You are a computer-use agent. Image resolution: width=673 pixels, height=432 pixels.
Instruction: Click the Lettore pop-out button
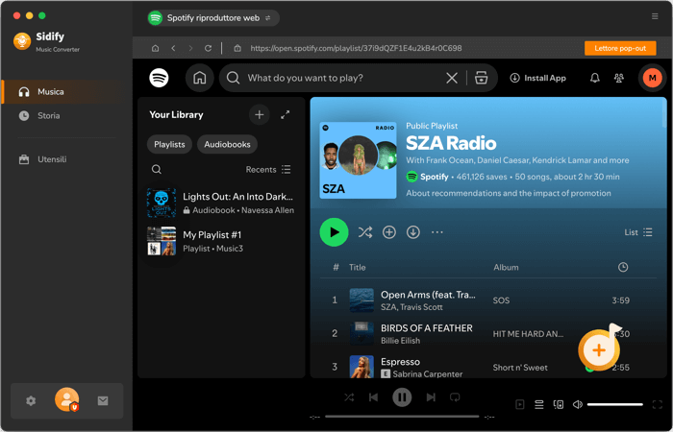620,48
